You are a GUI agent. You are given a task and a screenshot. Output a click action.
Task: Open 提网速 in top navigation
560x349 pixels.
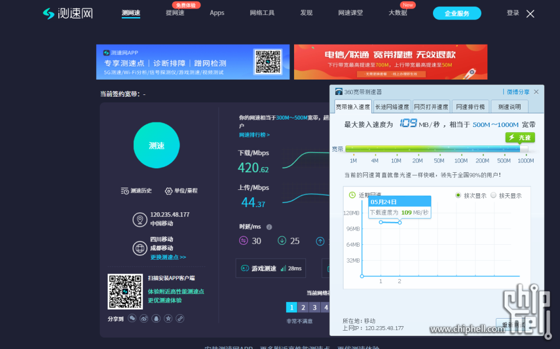(175, 13)
